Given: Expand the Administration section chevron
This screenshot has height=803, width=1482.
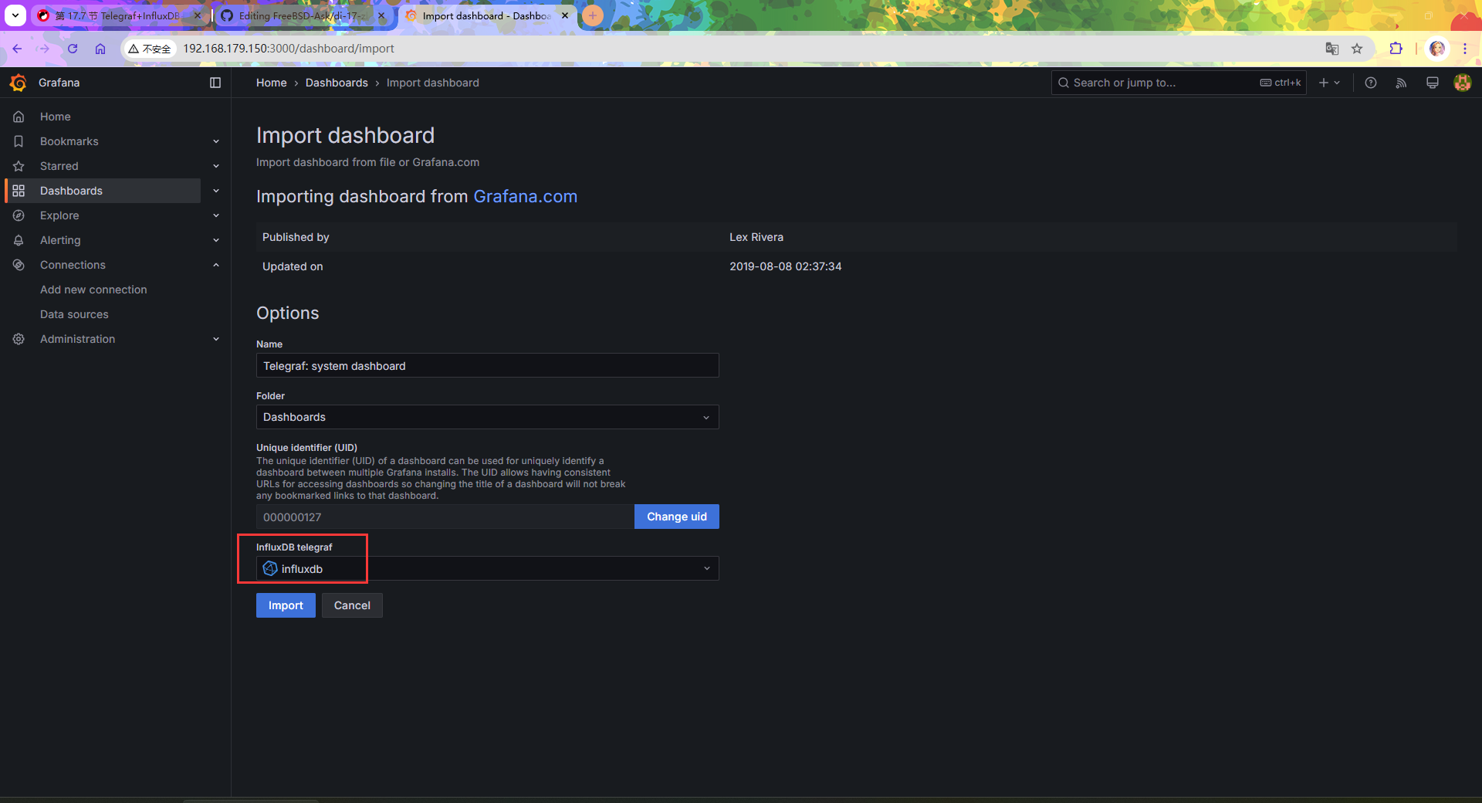Looking at the screenshot, I should pos(216,339).
